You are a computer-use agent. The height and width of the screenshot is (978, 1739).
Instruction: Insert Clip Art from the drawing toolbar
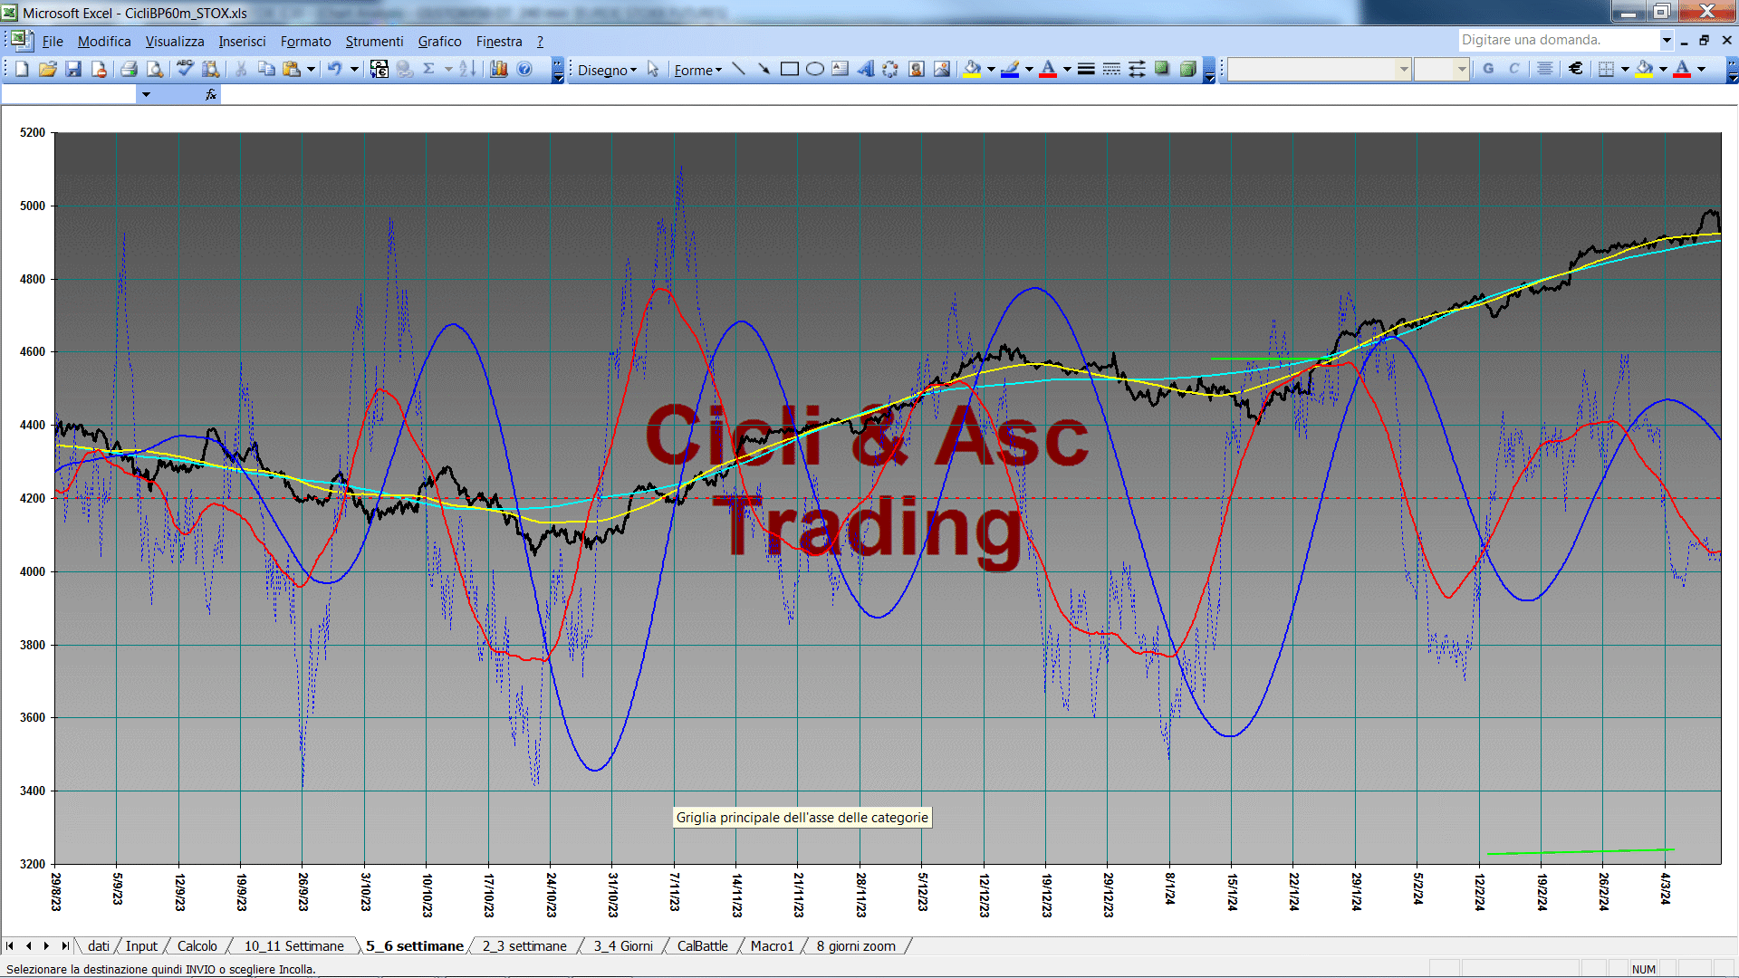[917, 70]
